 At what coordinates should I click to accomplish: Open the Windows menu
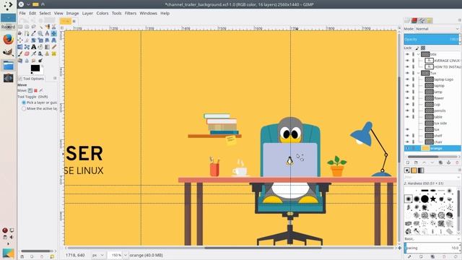(x=148, y=13)
